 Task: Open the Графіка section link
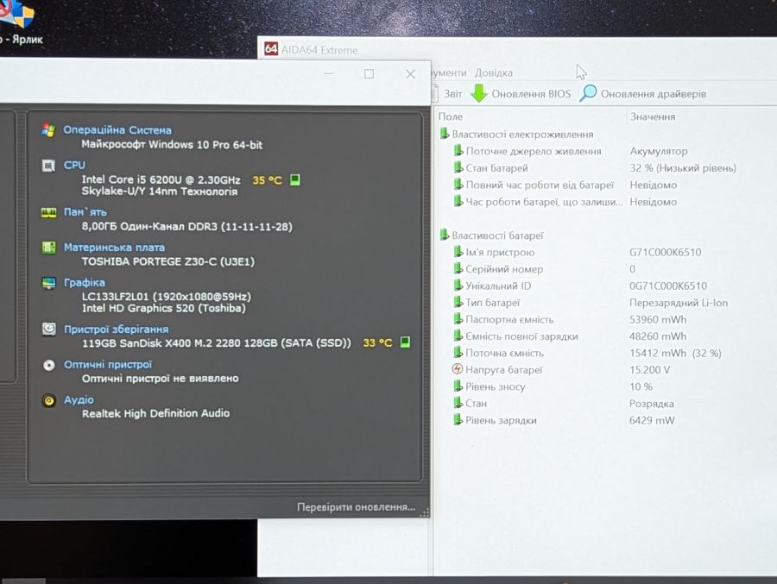(85, 282)
